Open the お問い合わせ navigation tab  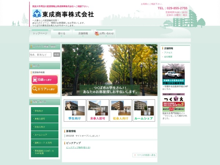[104, 34]
